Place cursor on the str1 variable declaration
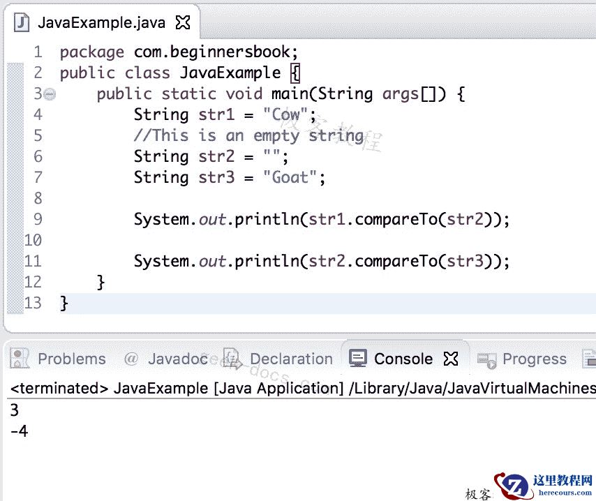 (217, 114)
